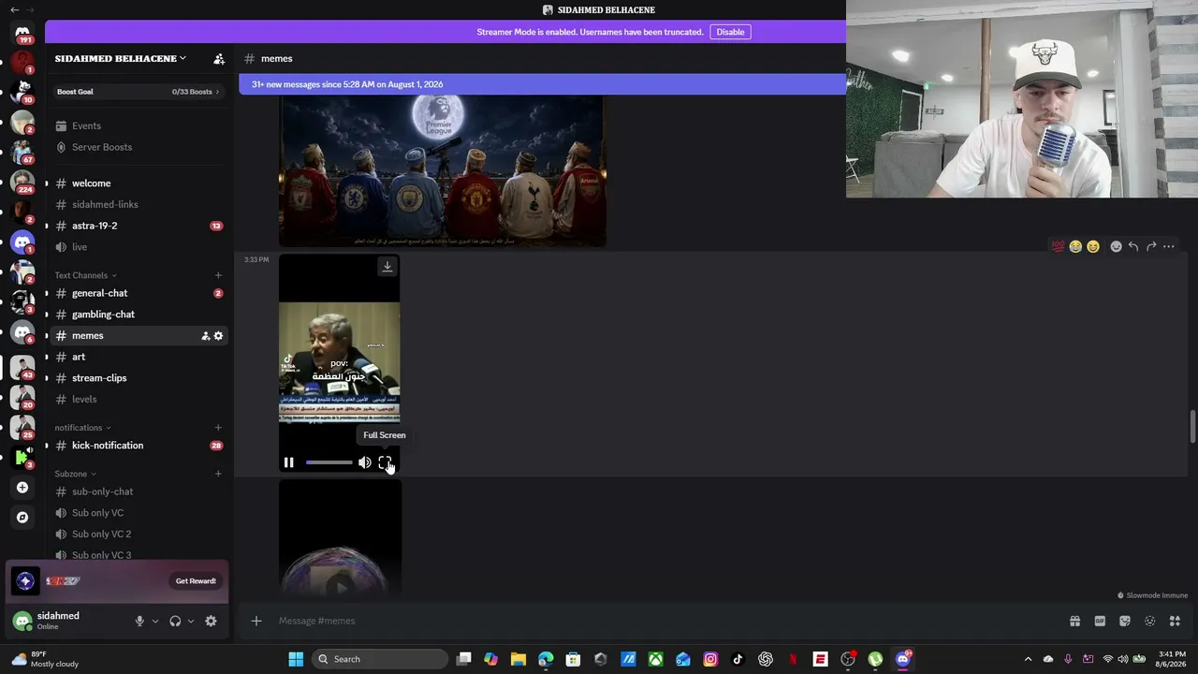Create a channel in Subzone category

(x=218, y=474)
